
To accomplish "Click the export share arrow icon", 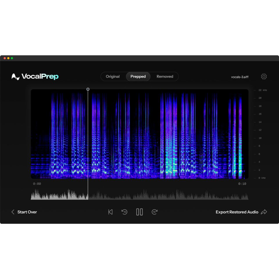I will 264,212.
